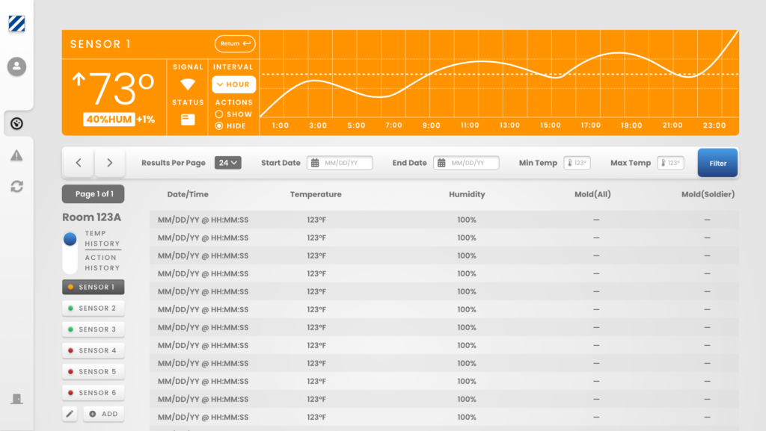The image size is (766, 431).
Task: Click the Max Temp thermometer icon
Action: click(x=663, y=163)
